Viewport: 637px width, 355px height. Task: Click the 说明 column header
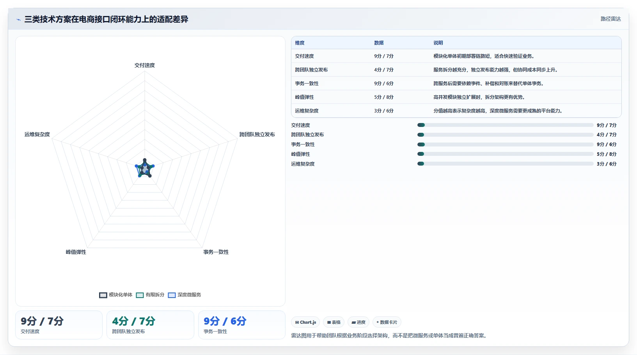tap(438, 43)
